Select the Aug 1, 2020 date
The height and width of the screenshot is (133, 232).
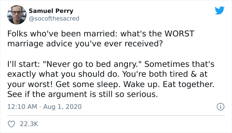point(62,107)
